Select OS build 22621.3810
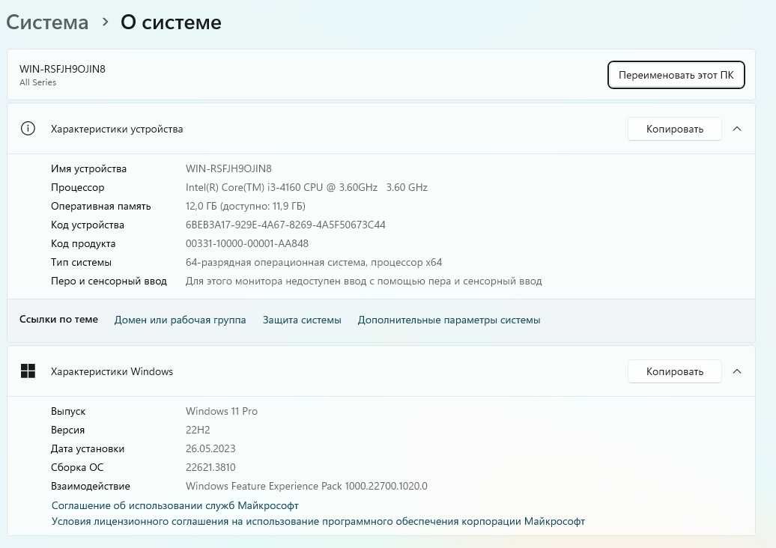Viewport: 776px width, 548px height. [210, 467]
